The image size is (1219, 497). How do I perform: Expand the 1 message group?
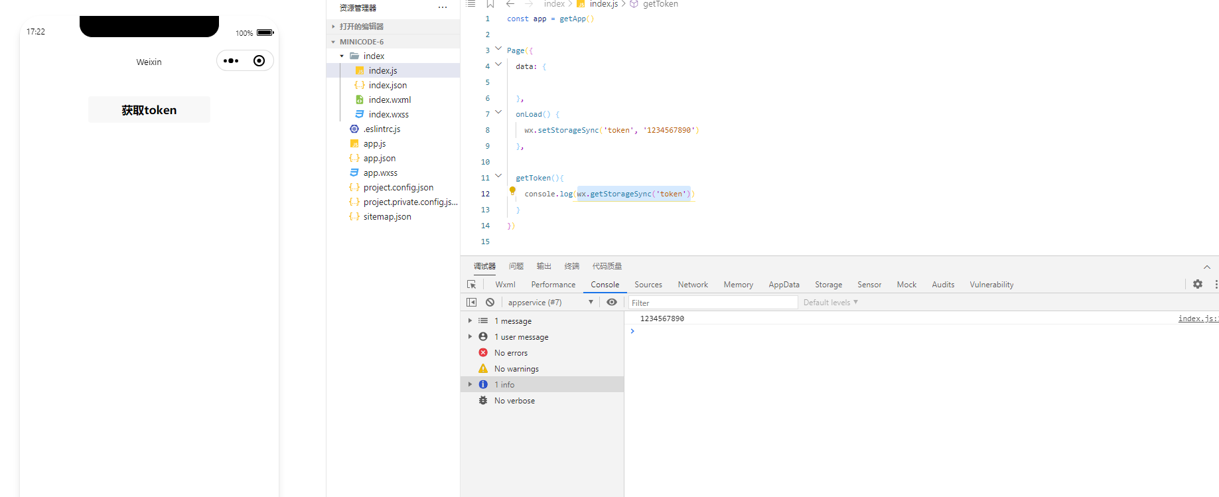tap(542, 321)
